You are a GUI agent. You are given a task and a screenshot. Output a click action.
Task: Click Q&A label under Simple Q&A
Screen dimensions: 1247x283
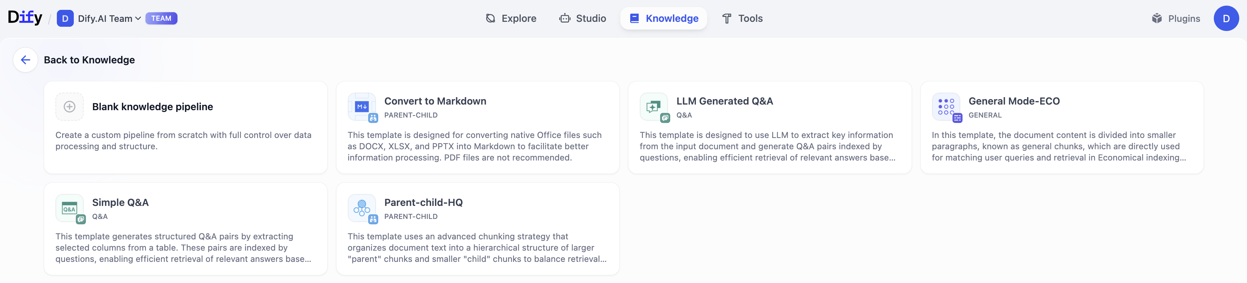(x=100, y=217)
